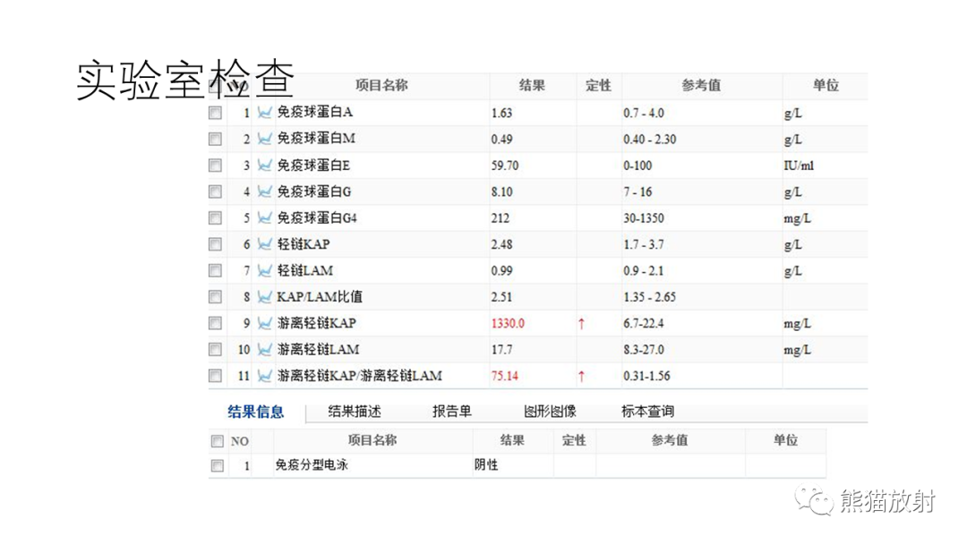The image size is (967, 544).
Task: Select red result value 1330.0
Action: pyautogui.click(x=508, y=323)
